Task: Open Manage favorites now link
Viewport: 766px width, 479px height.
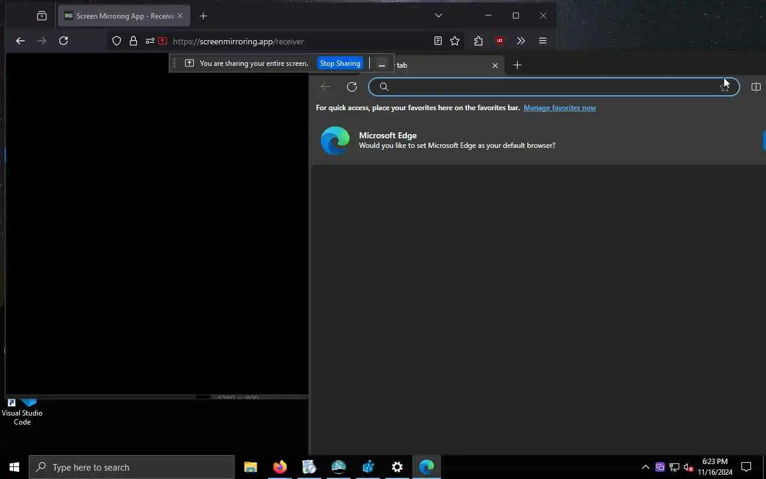Action: click(x=560, y=108)
